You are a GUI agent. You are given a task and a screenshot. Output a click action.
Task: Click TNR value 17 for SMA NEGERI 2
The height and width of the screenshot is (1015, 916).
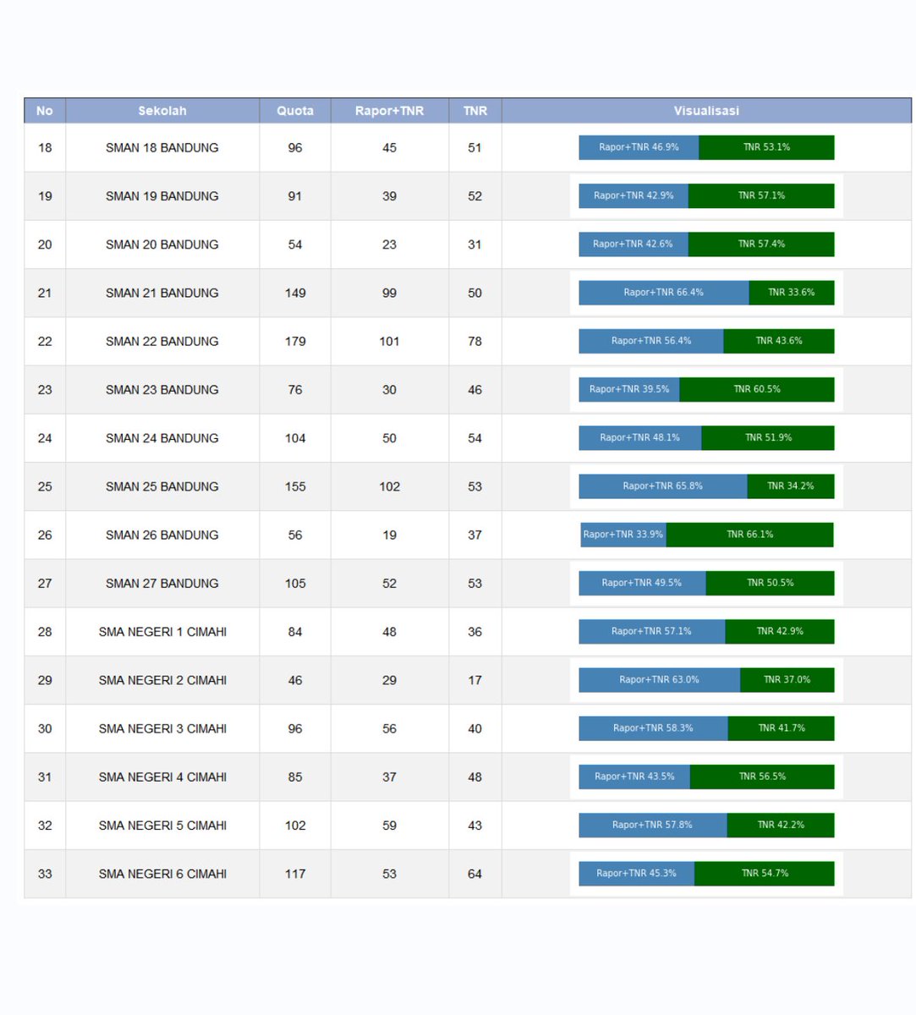475,680
